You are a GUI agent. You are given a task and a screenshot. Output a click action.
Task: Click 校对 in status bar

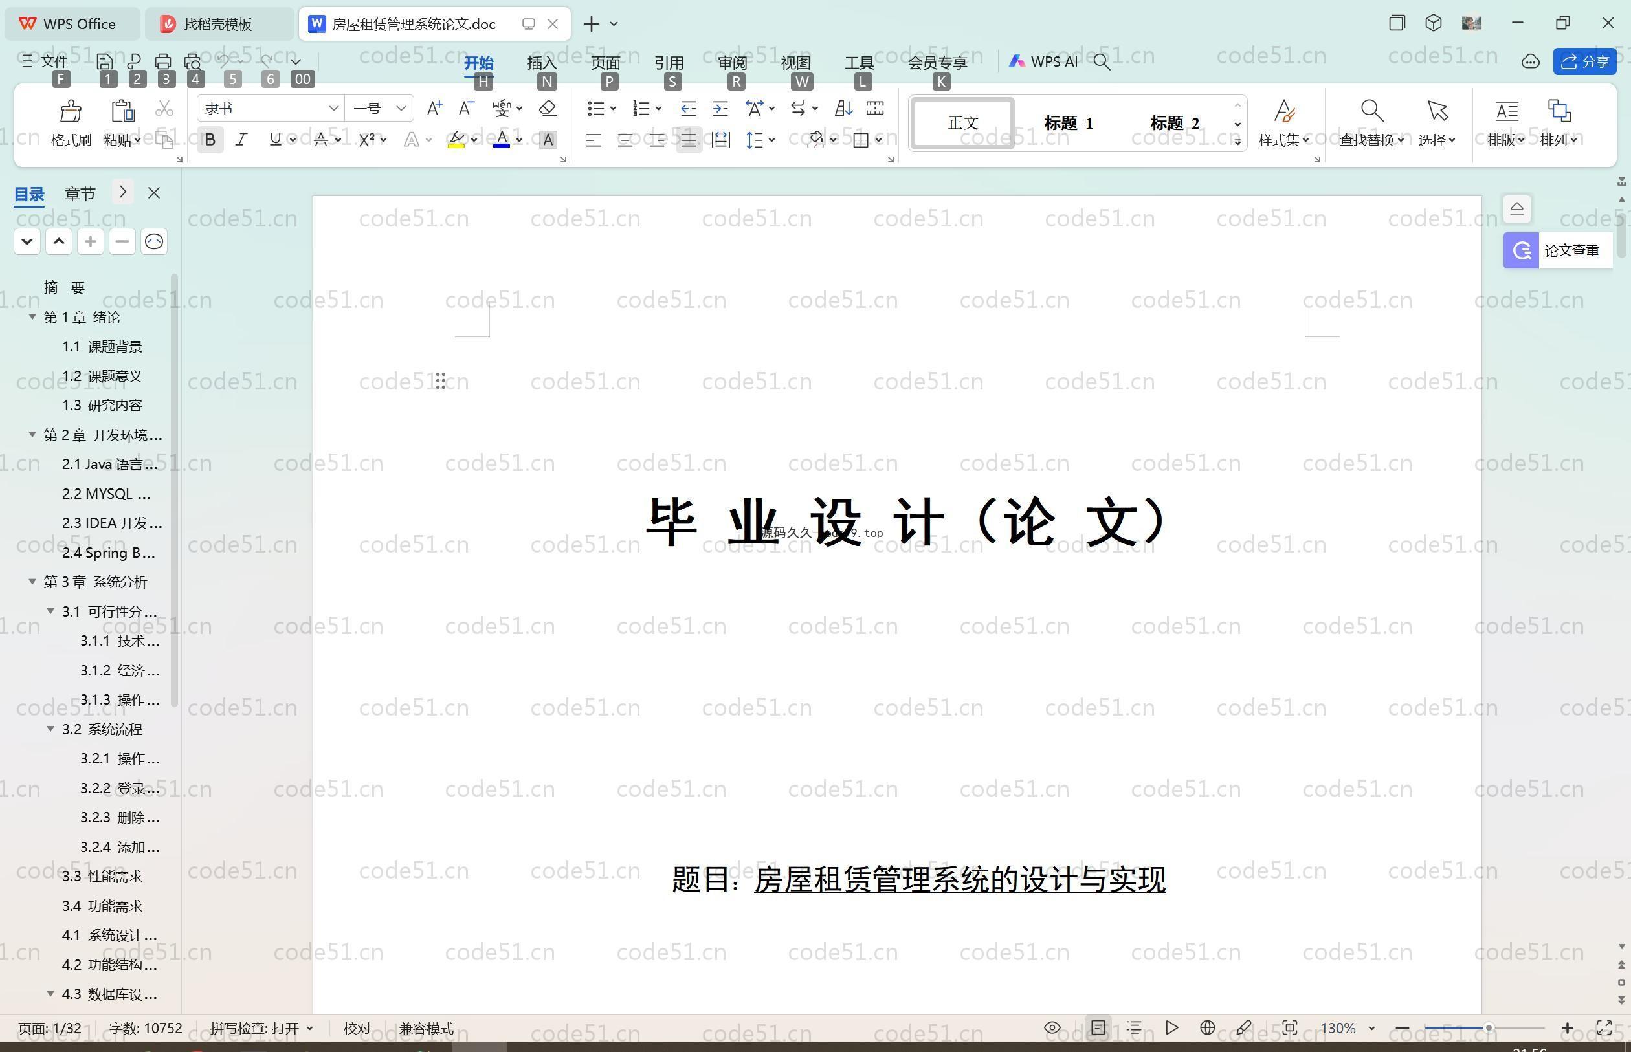[357, 1028]
